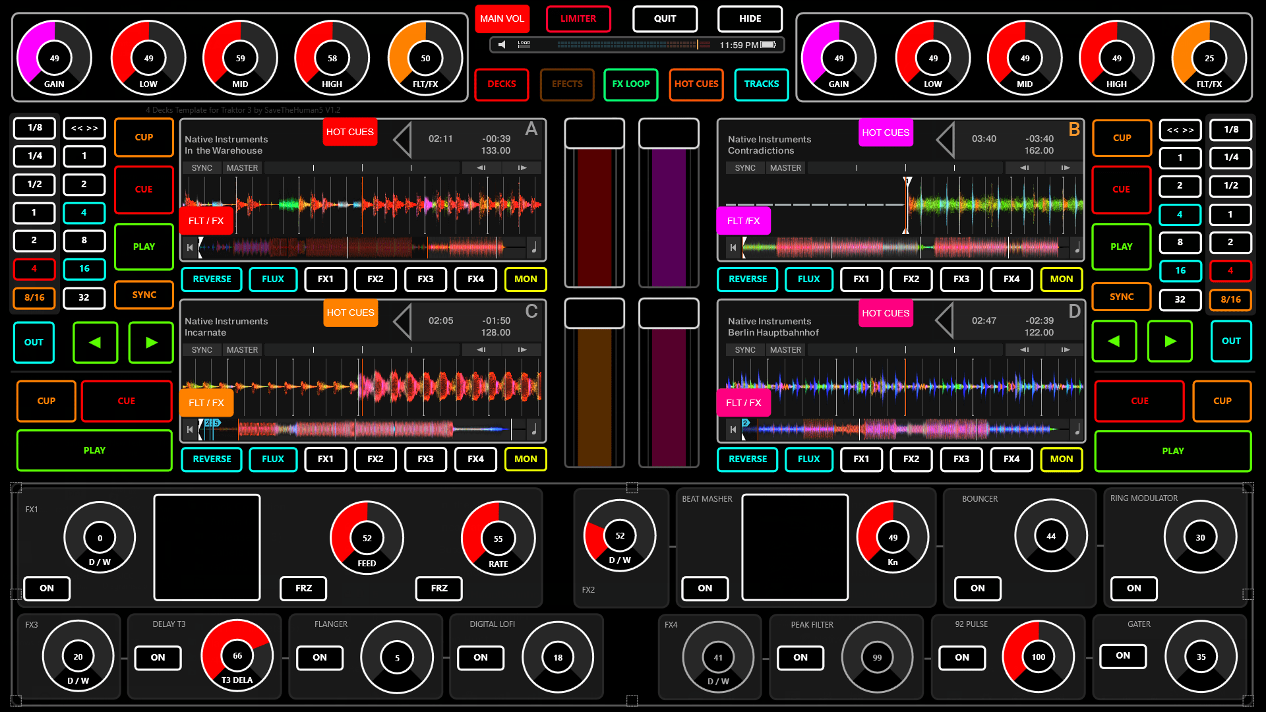Image resolution: width=1266 pixels, height=712 pixels.
Task: Click the right green arrow on right loop panel
Action: (x=1170, y=341)
